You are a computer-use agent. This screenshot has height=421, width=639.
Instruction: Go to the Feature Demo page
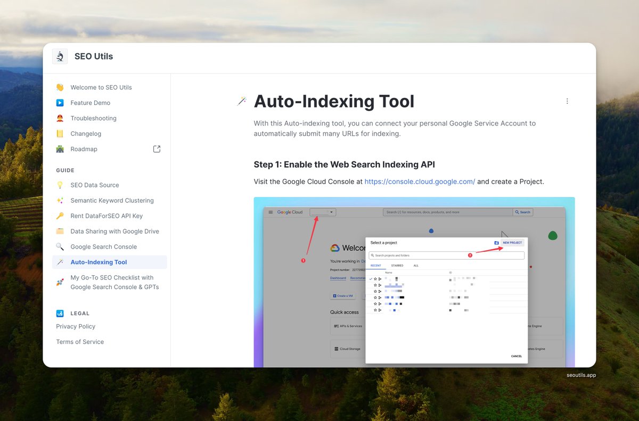[91, 103]
